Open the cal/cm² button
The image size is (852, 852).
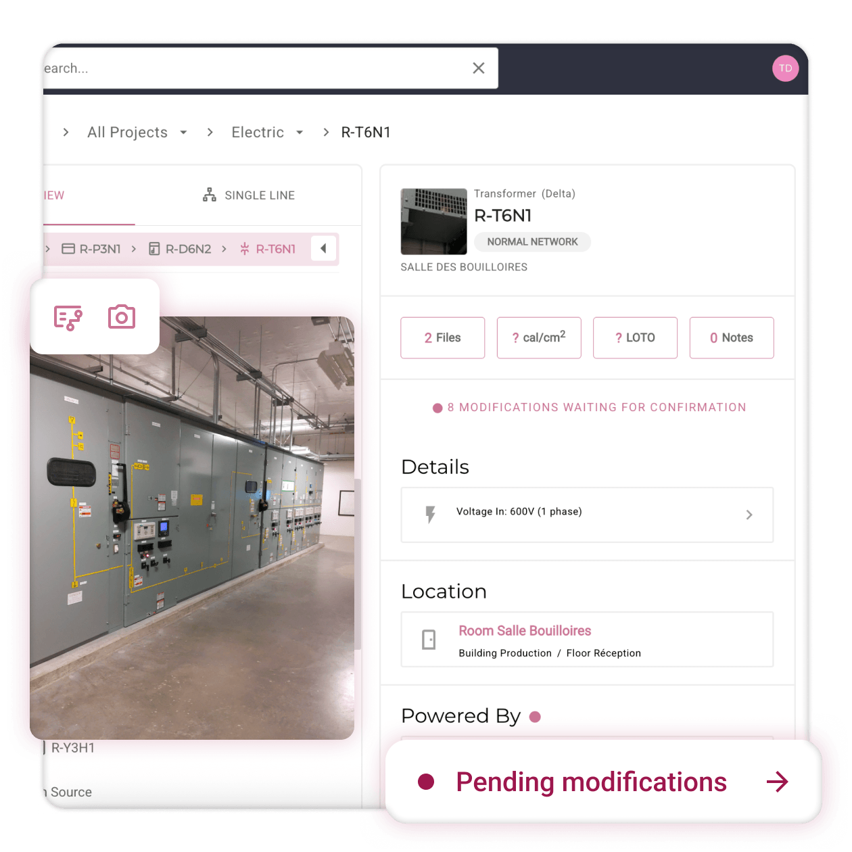[x=539, y=337]
